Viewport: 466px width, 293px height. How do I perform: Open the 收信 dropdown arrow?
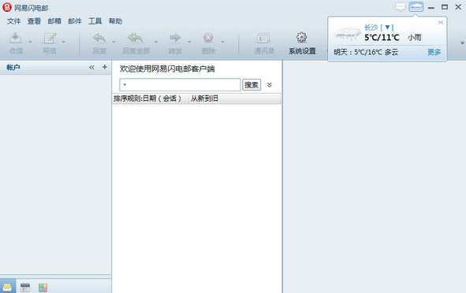[x=30, y=42]
